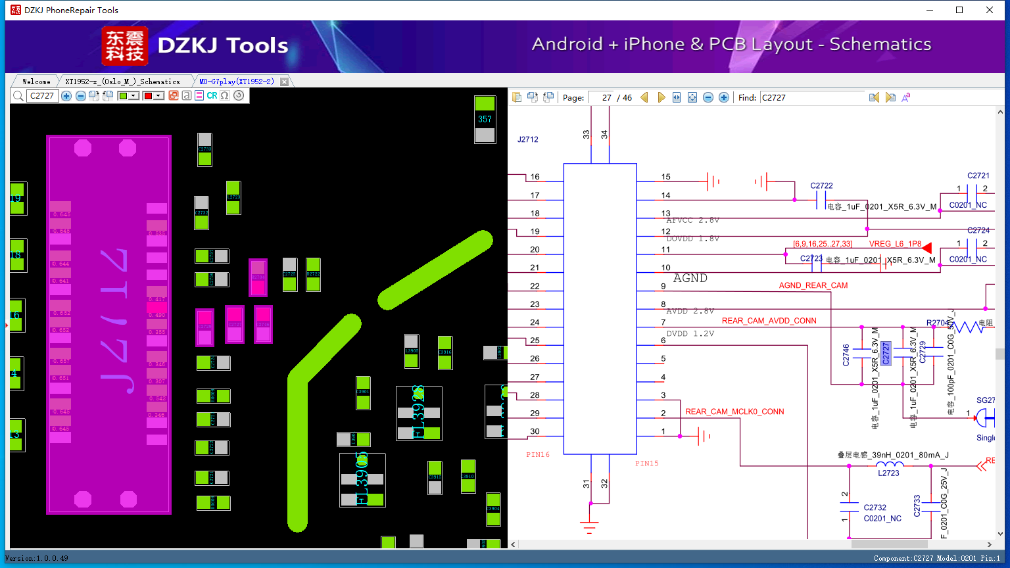Click the DZKJ Tools logo in banner
This screenshot has width=1010, height=568.
pos(195,45)
